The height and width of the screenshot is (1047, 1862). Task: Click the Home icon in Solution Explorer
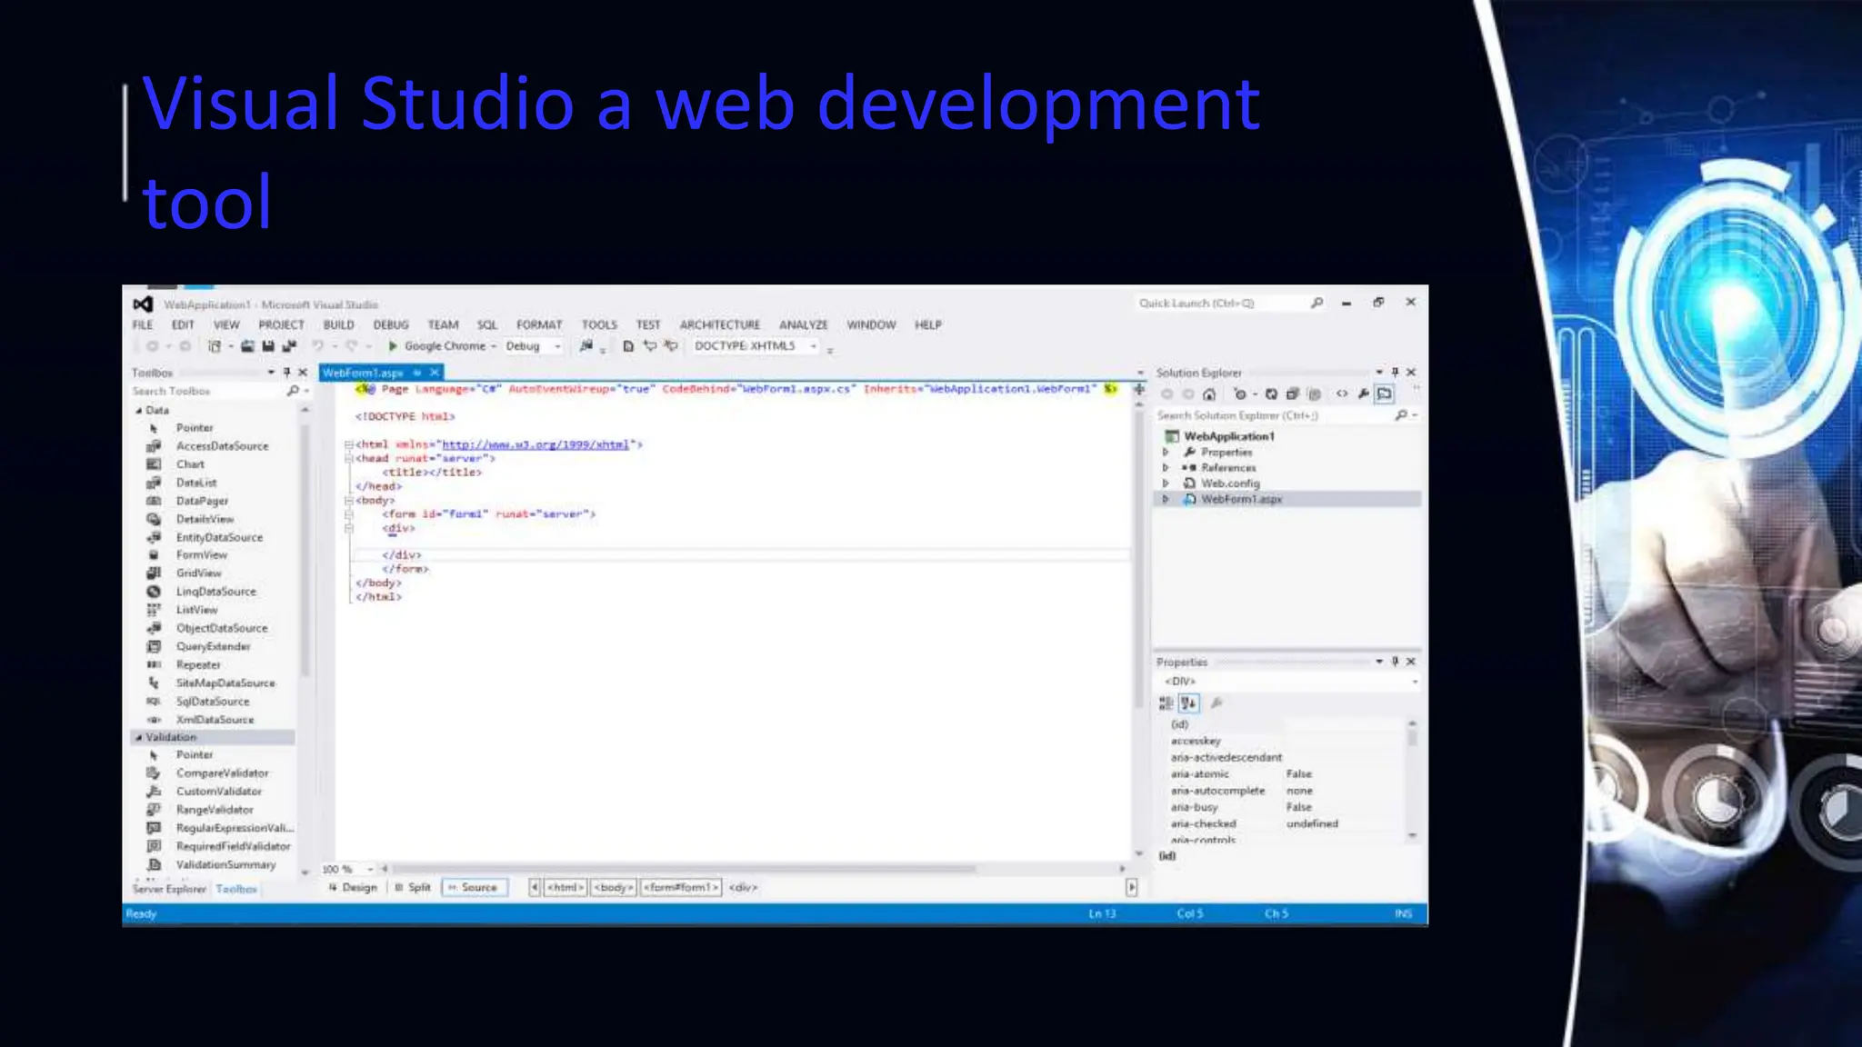coord(1209,394)
